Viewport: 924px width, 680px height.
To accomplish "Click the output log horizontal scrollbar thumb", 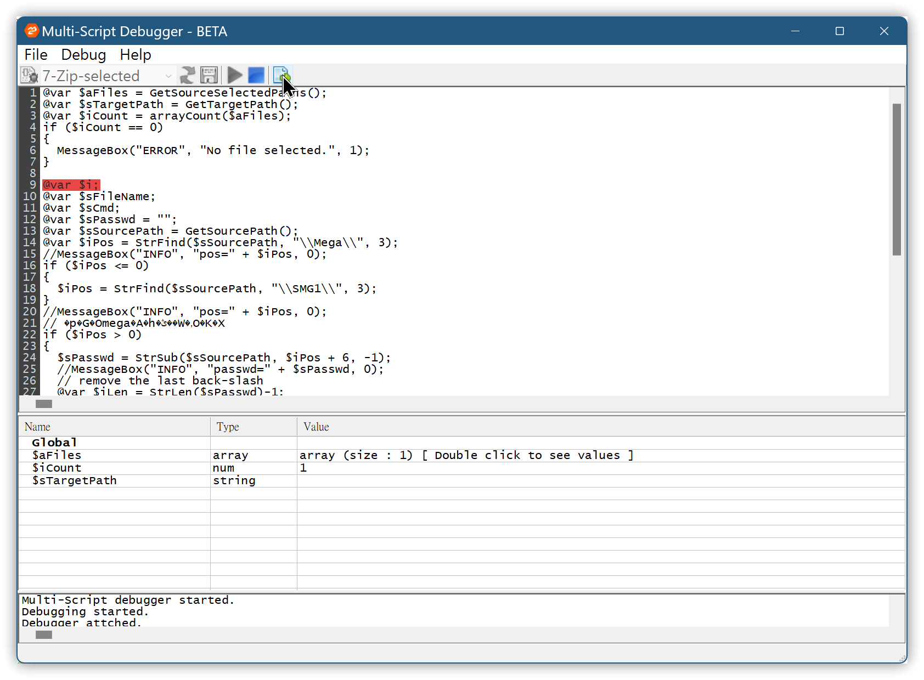I will 44,635.
